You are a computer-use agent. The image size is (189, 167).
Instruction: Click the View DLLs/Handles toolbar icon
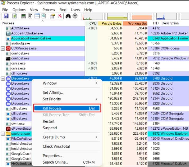tap(44, 16)
